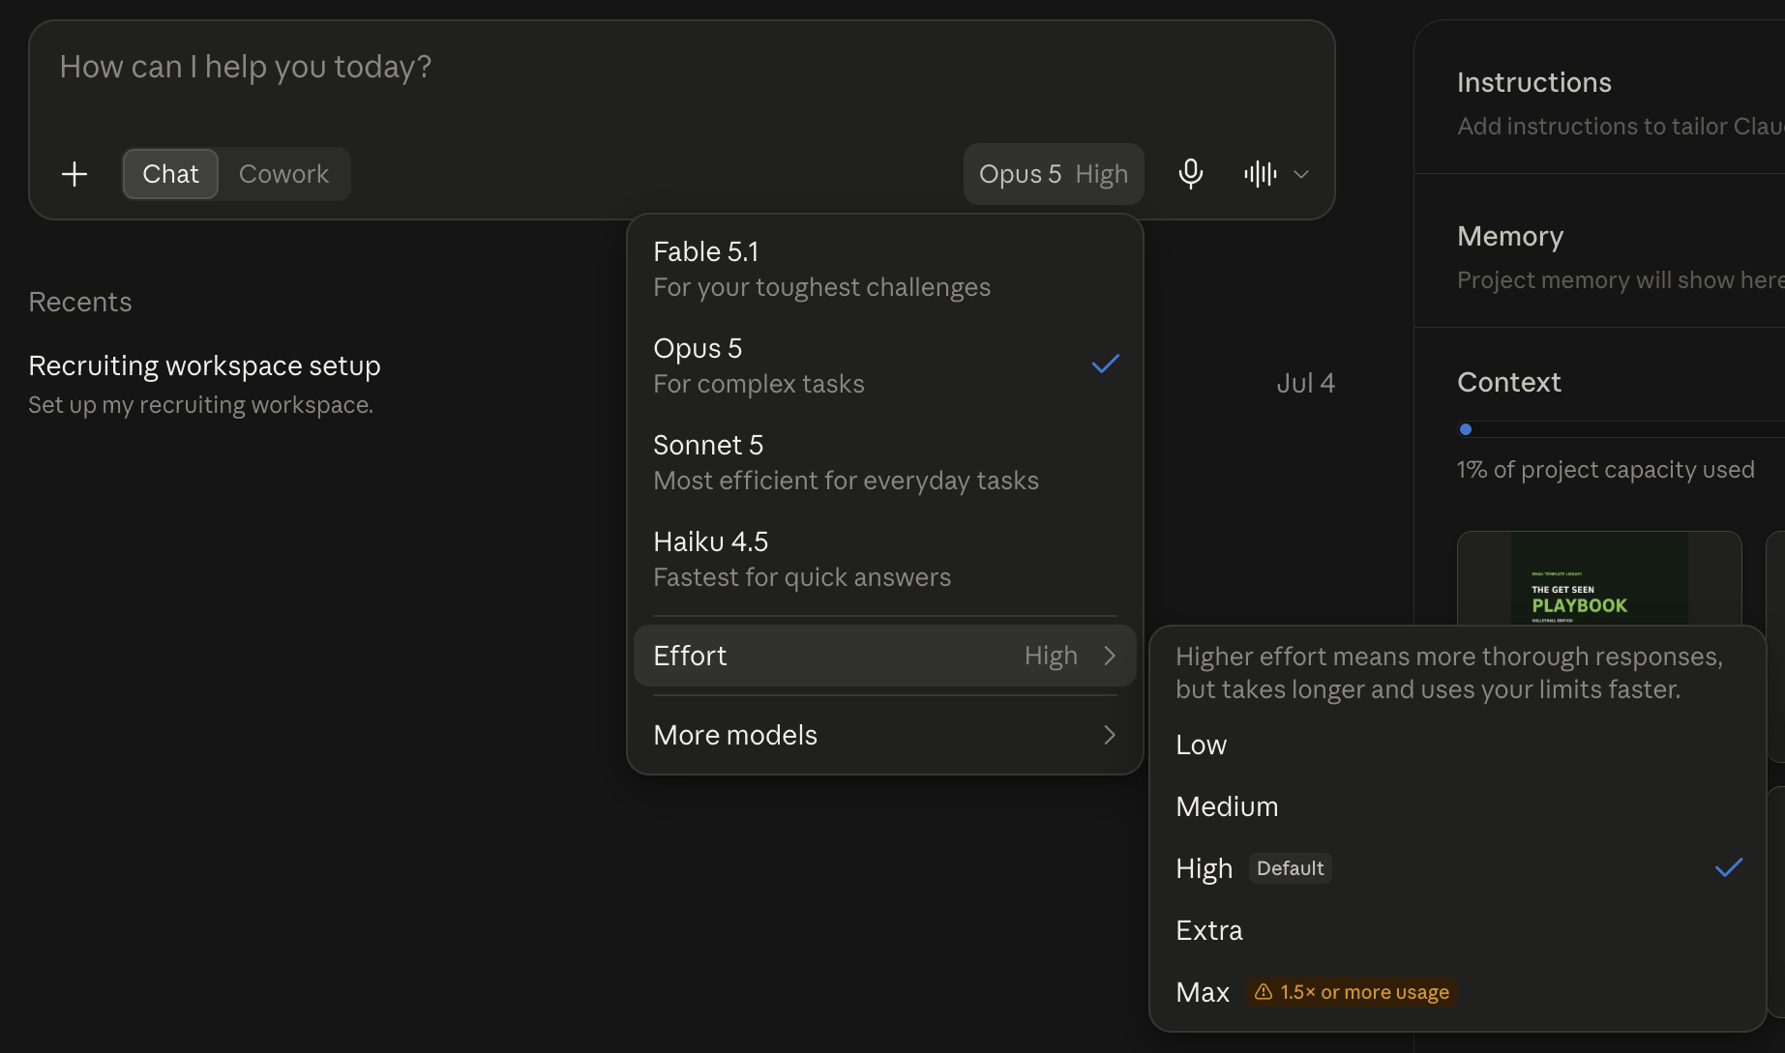Viewport: 1785px width, 1053px height.
Task: Click the Context heading
Action: coord(1509,383)
